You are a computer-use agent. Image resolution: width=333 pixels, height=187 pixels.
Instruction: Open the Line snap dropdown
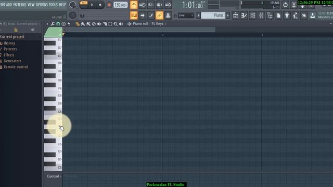[186, 15]
